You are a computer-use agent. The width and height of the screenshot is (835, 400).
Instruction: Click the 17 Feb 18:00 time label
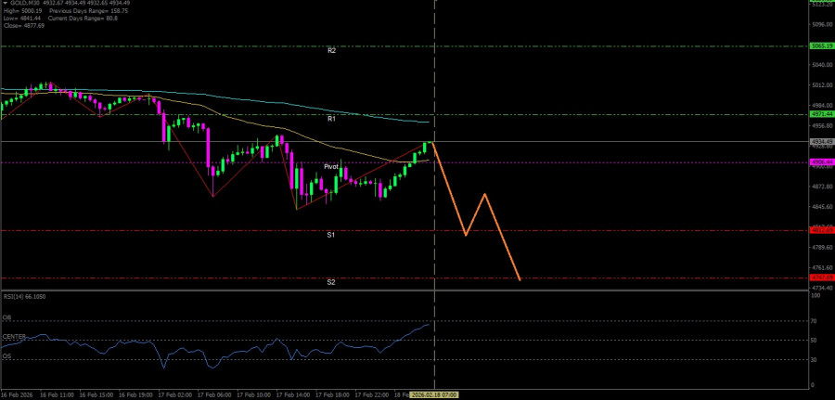332,395
